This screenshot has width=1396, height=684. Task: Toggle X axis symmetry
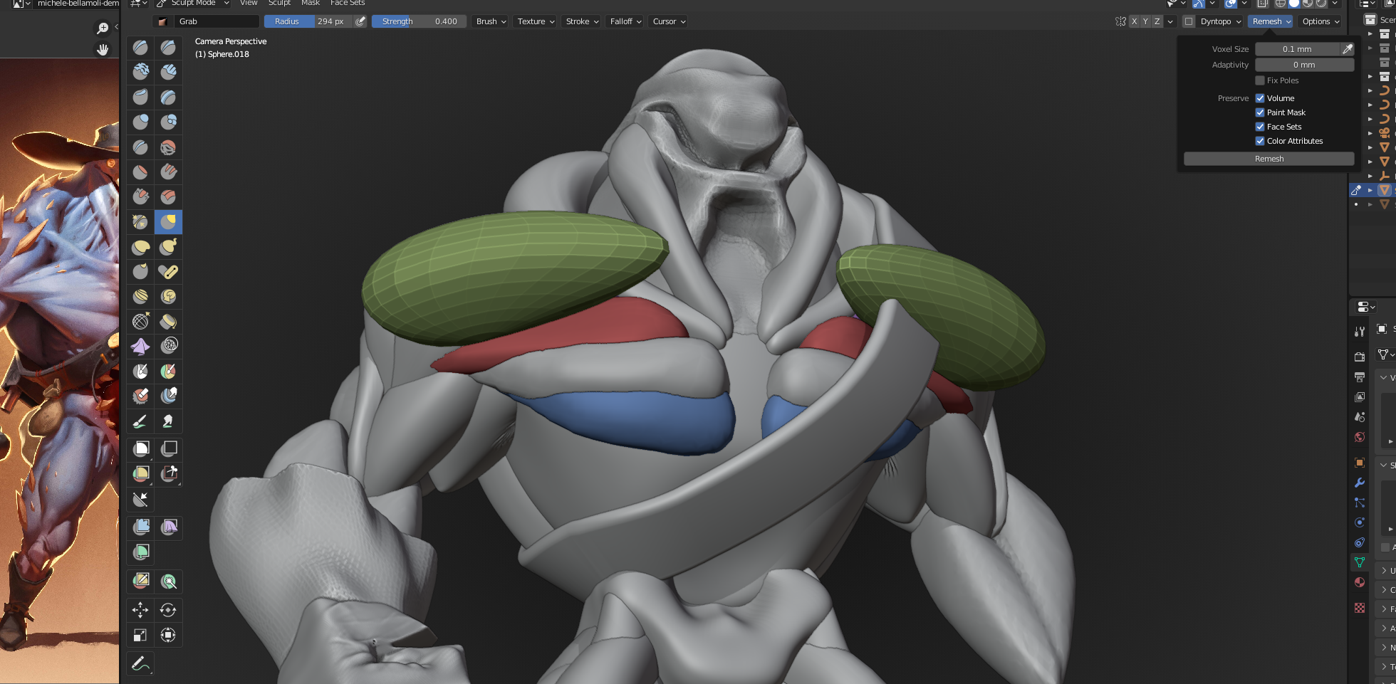pos(1134,21)
